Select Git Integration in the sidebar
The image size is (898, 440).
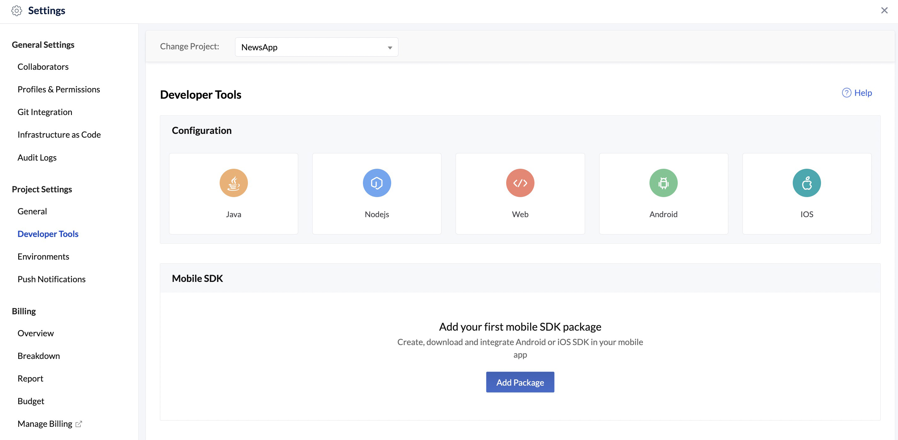pyautogui.click(x=45, y=112)
